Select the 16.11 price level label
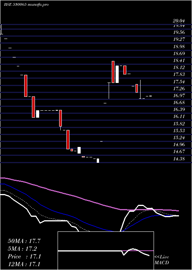Screen dimensions: 192x270 pyautogui.click(x=179, y=116)
